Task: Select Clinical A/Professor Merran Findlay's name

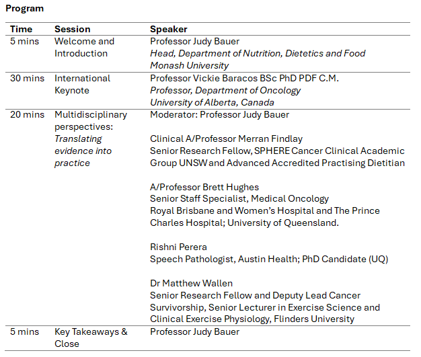Action: [226, 139]
